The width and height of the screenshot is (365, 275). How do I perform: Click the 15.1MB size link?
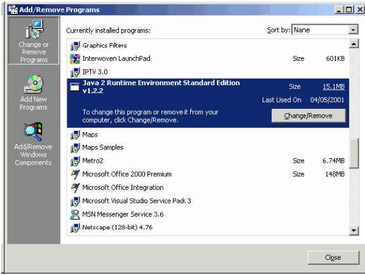tap(333, 87)
